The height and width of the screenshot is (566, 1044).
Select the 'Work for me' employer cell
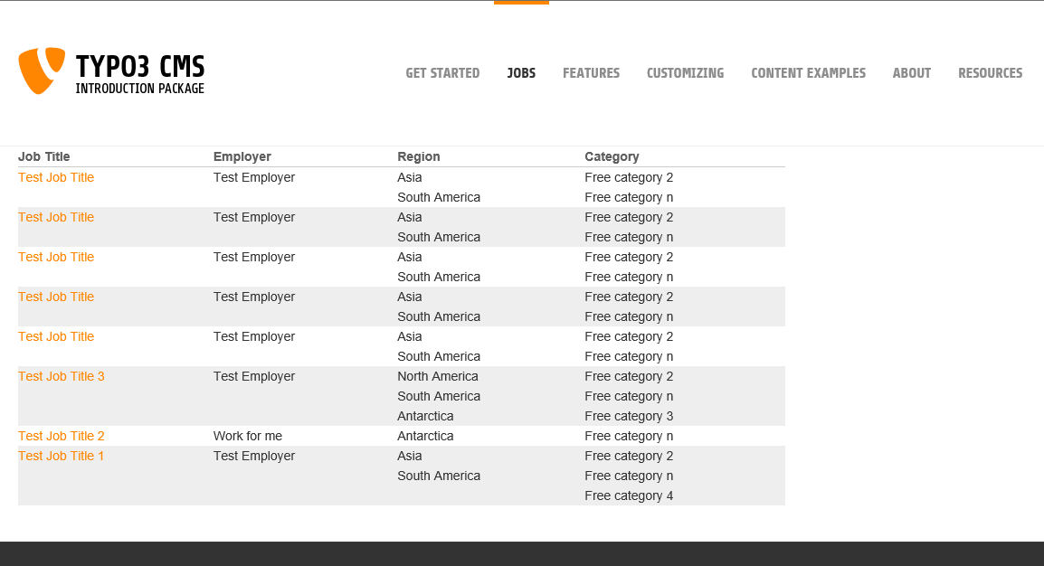click(x=248, y=437)
